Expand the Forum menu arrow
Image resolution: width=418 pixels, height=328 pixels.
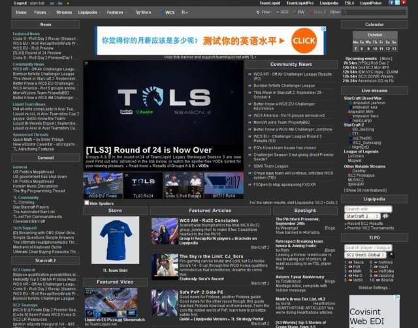(x=48, y=12)
